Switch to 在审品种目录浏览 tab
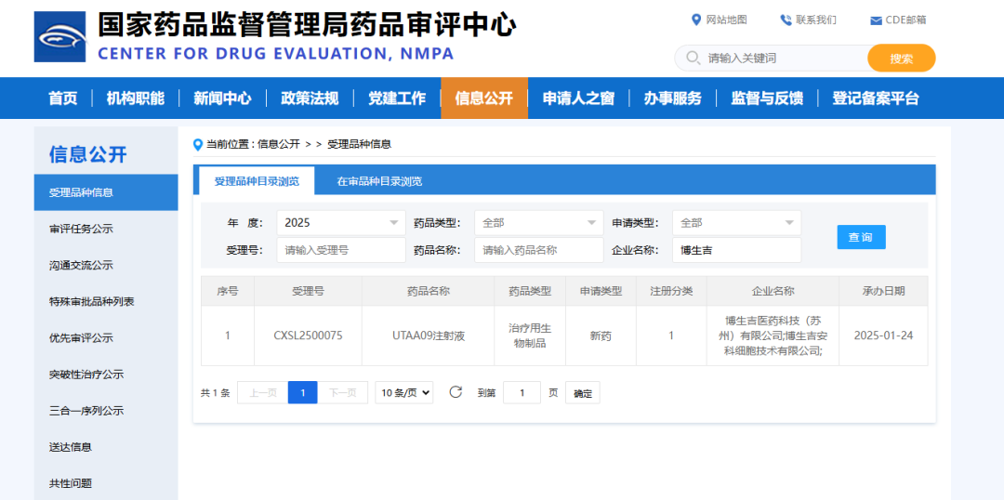 tap(379, 181)
